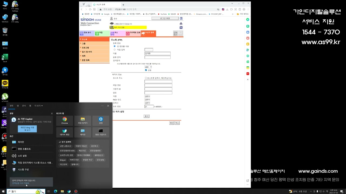
Task: Expand the 그룹 sidebar item
Action: click(x=94, y=43)
